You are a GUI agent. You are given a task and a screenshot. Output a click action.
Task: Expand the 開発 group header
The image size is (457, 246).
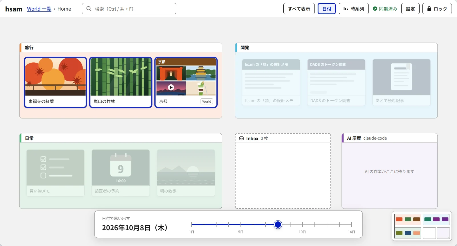point(336,47)
